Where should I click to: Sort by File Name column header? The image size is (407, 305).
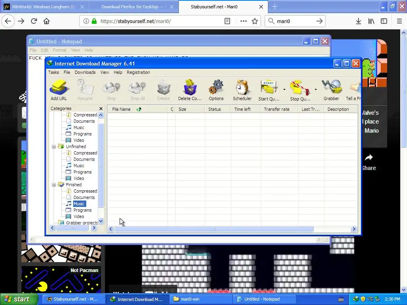[x=137, y=109]
